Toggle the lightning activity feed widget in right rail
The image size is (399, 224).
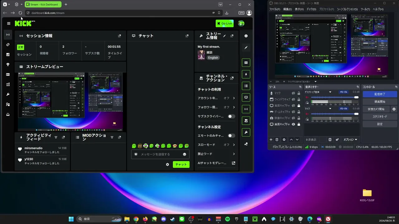click(246, 74)
